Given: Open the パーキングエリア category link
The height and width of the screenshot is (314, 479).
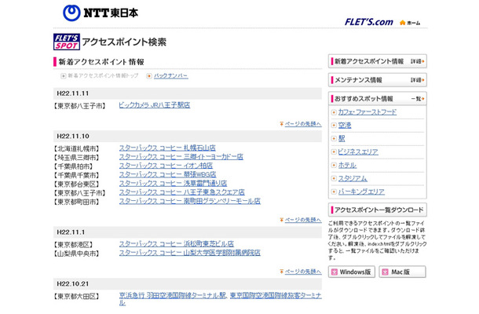Looking at the screenshot, I should [361, 192].
